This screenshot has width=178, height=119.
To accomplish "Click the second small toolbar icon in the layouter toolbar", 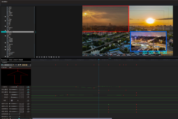I will click(x=16, y=65).
